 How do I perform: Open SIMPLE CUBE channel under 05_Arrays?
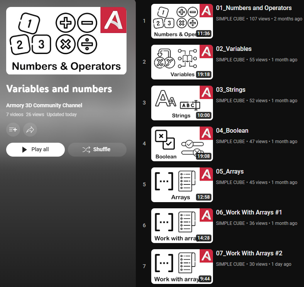pos(230,182)
